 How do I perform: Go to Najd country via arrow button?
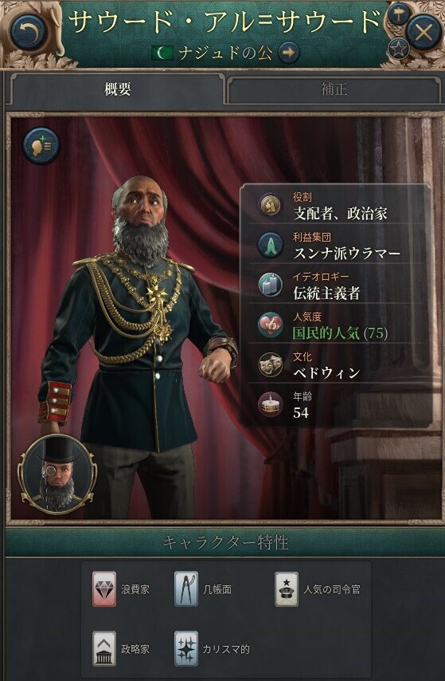[x=289, y=53]
